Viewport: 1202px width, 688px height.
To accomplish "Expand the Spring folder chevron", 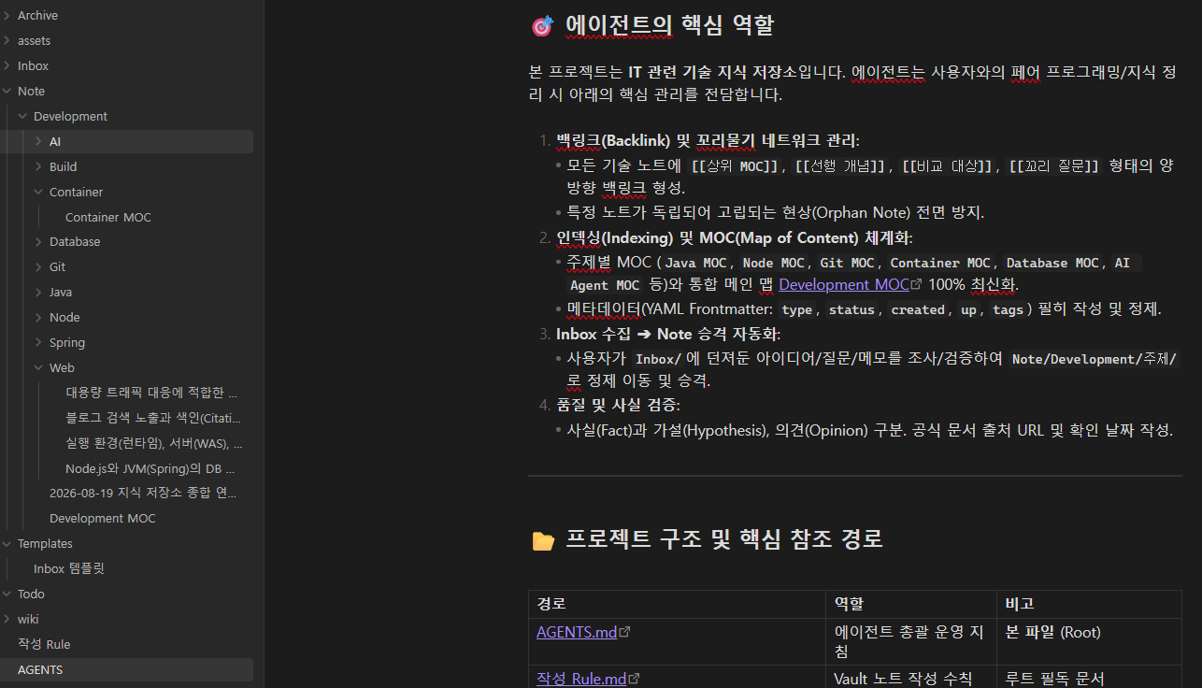I will [x=38, y=343].
